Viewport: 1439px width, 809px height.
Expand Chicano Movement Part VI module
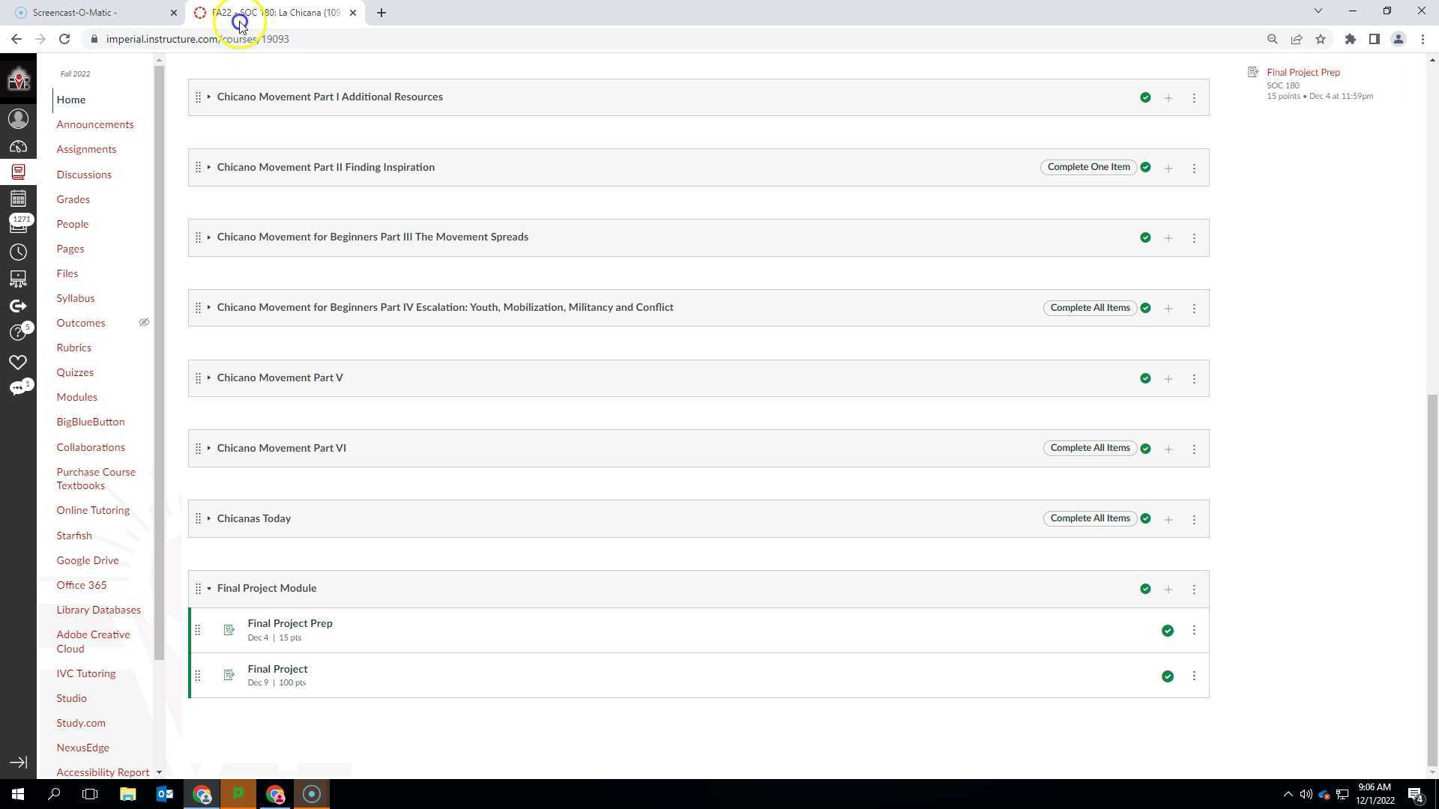pos(209,448)
